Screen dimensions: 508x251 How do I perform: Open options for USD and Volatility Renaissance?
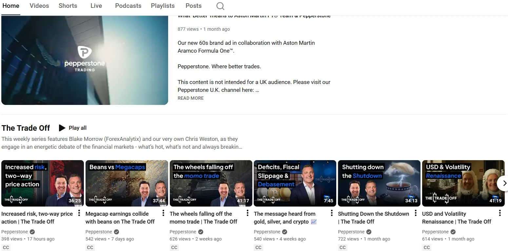tap(500, 213)
